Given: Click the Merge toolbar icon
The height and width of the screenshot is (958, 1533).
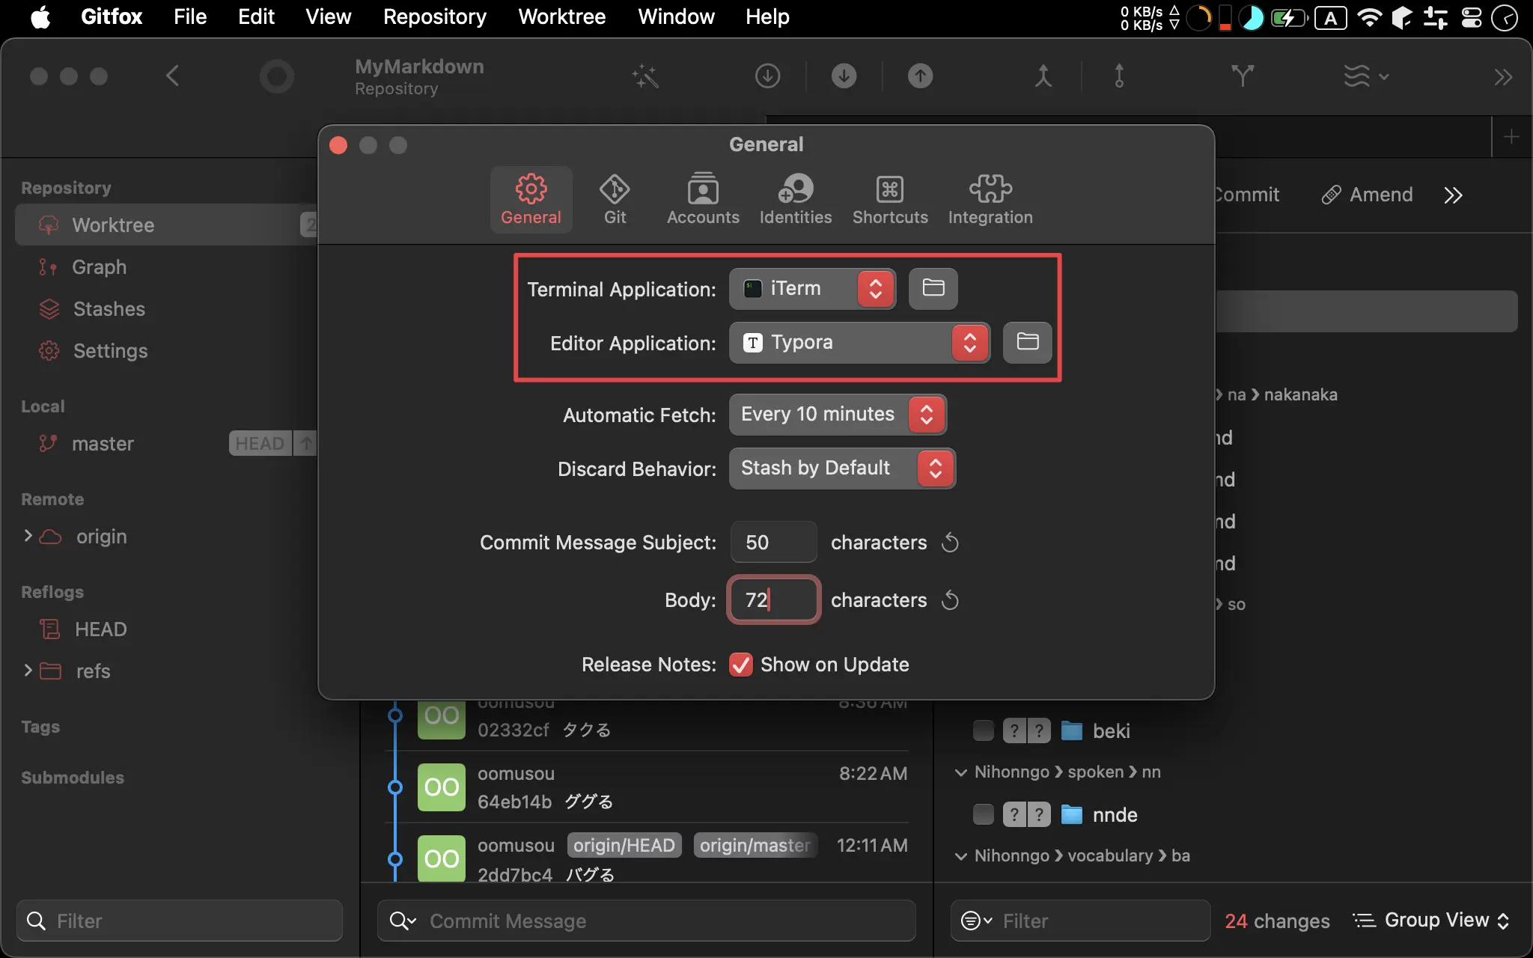Looking at the screenshot, I should tap(1043, 76).
